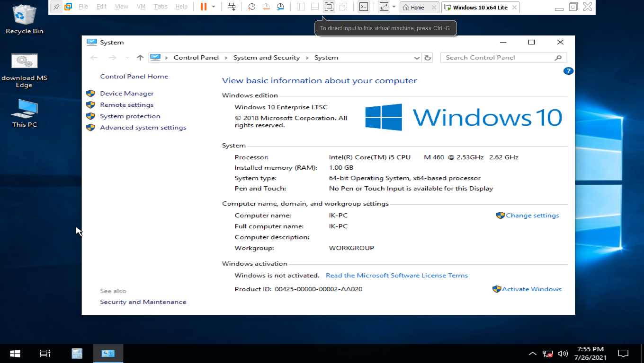Click the calculator-like taskbar app icon
The width and height of the screenshot is (644, 363).
[77, 354]
